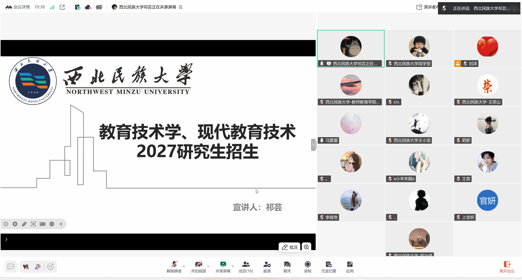
Task: Open the 聊天 chat panel
Action: (x=287, y=267)
